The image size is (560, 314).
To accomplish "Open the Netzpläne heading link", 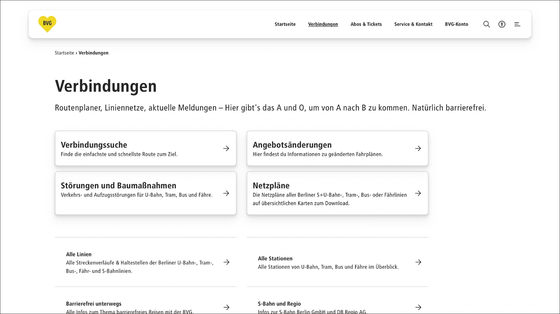I will [271, 186].
